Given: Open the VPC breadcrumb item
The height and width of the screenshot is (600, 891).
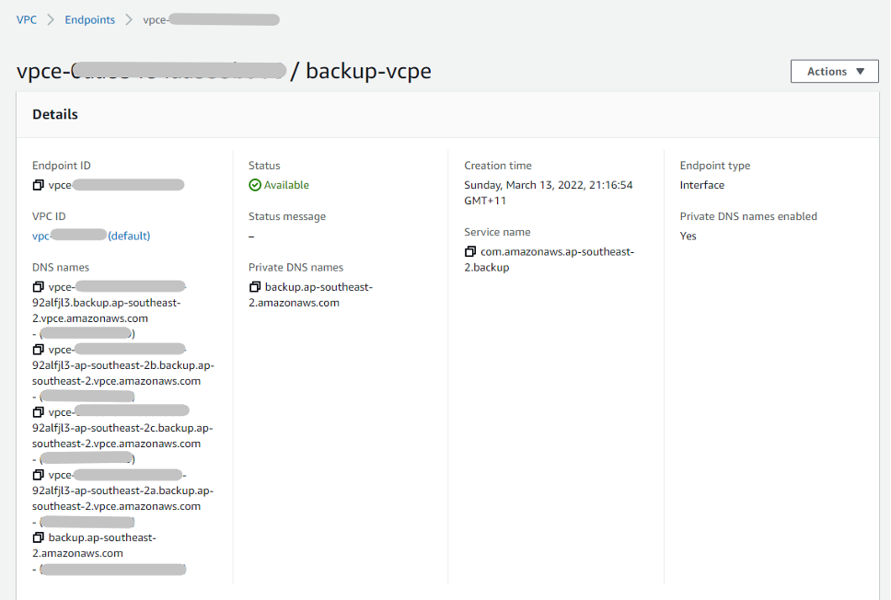Looking at the screenshot, I should click(27, 18).
